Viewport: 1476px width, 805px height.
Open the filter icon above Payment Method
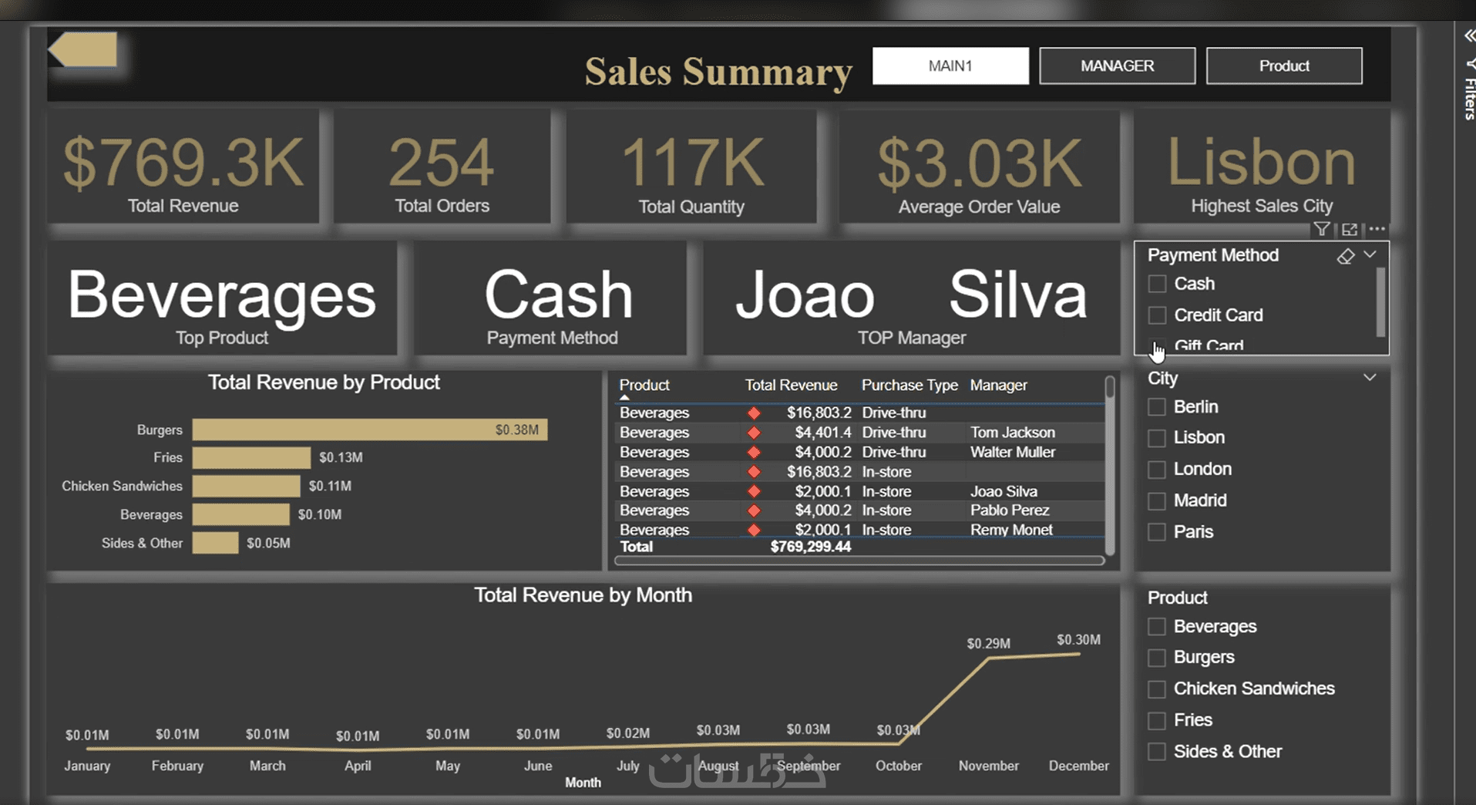[x=1322, y=229]
